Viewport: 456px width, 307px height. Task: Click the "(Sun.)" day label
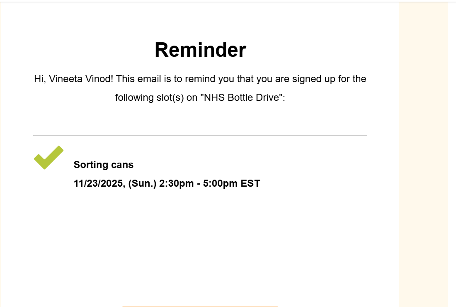tap(142, 183)
